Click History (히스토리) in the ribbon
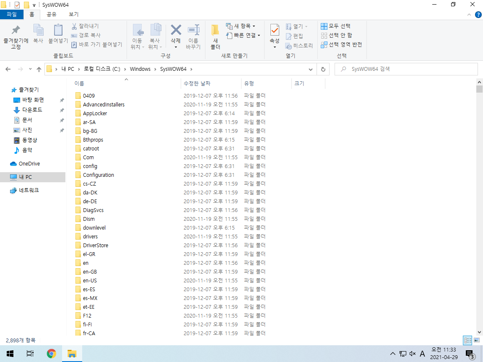This screenshot has height=362, width=483. pos(299,46)
